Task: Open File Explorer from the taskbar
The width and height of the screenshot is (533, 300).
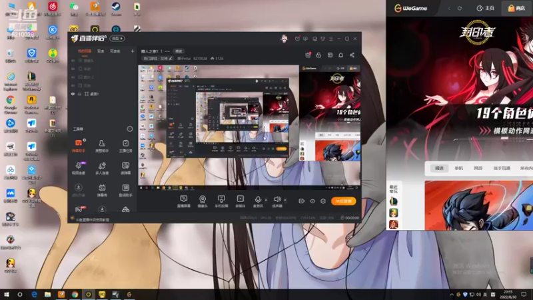Action: (47, 295)
